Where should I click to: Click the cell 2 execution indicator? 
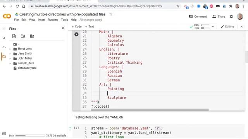click(76, 128)
